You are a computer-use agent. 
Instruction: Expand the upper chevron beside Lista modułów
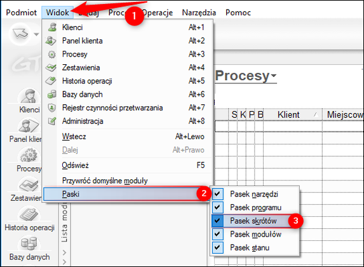(64, 252)
